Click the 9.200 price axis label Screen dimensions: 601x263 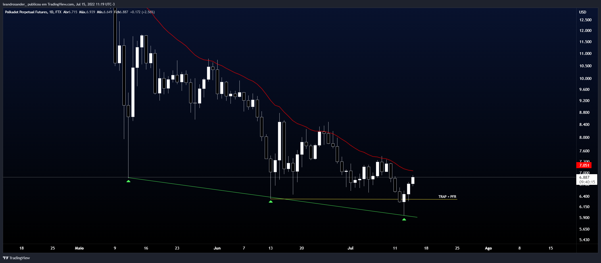(x=584, y=101)
